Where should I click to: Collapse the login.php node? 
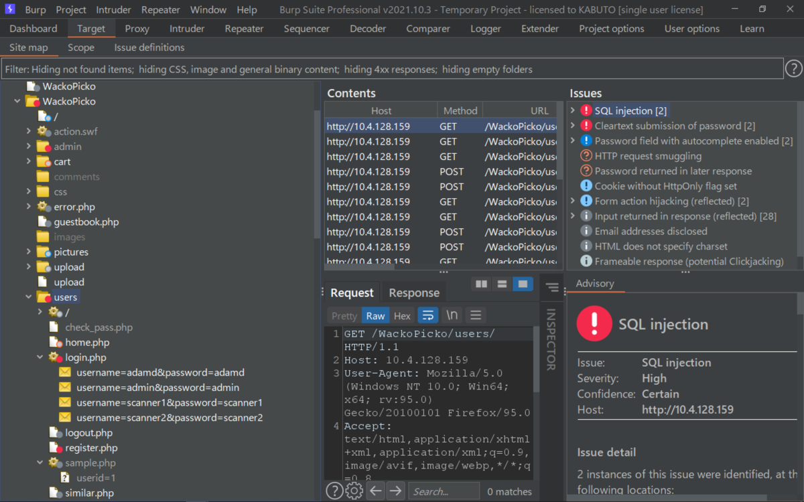coord(40,357)
